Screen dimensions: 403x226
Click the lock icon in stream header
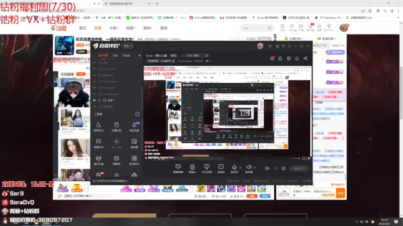pos(280,58)
